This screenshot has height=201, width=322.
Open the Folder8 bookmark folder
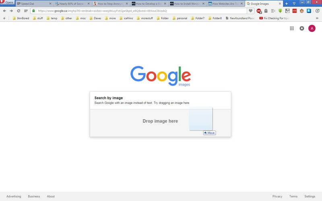tap(215, 18)
